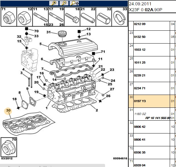Open nut thumbnail numbered 71

point(9,17)
